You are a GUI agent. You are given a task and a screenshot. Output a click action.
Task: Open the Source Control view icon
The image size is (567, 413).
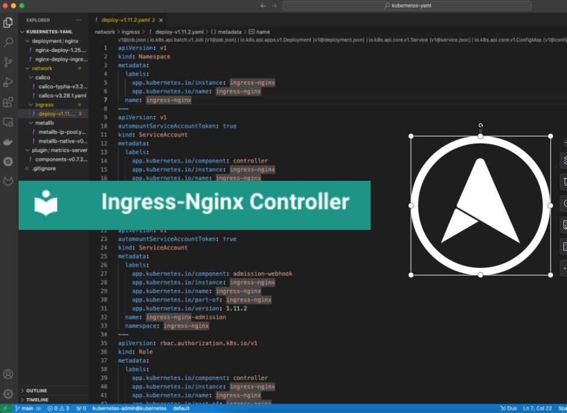coord(8,62)
